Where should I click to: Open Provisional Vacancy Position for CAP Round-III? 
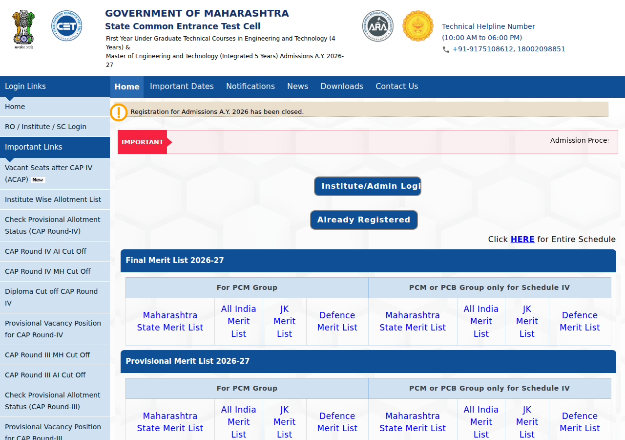(55, 429)
